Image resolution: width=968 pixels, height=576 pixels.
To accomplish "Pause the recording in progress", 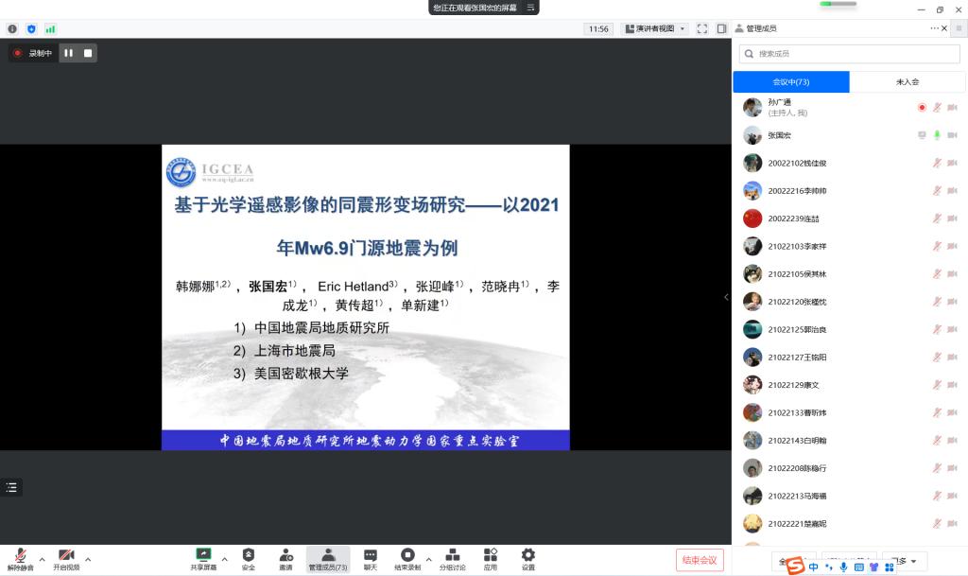I will pos(69,53).
